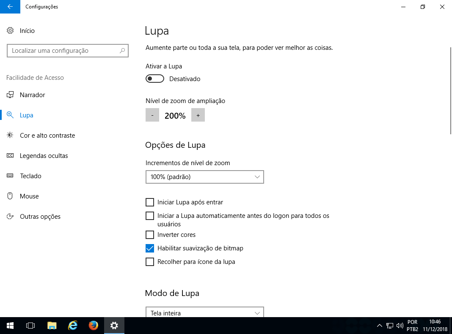Image resolution: width=452 pixels, height=334 pixels.
Task: Click the Localizar uma configuração search box
Action: point(63,51)
